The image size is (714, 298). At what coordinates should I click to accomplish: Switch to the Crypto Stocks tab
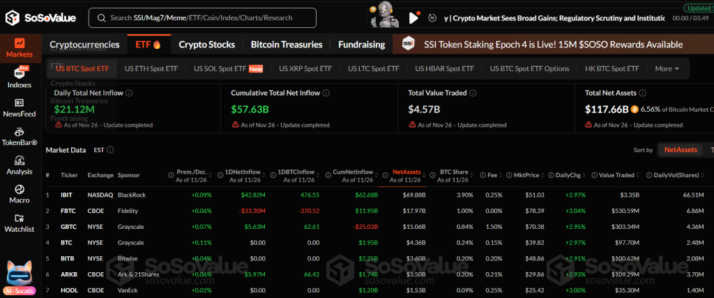pos(206,44)
